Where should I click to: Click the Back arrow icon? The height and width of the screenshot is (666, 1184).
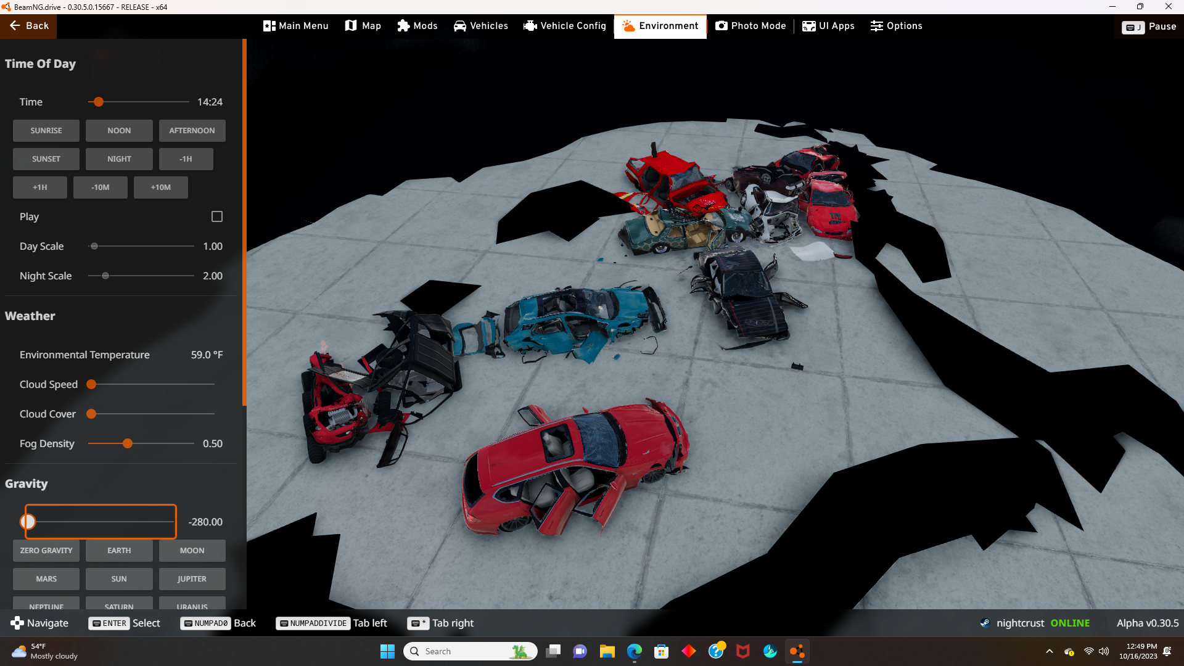click(x=15, y=26)
